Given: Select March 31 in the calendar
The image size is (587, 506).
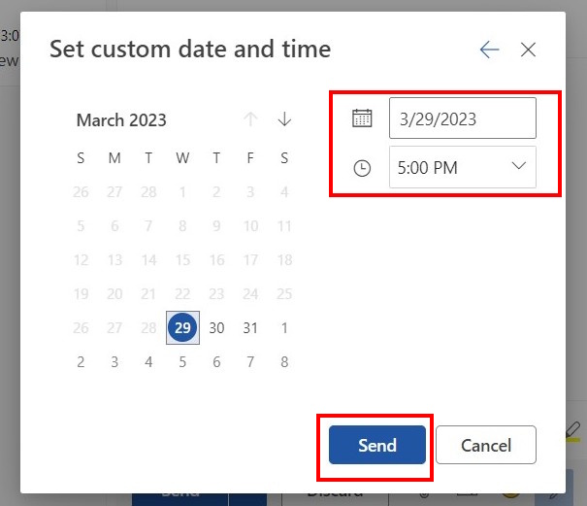Looking at the screenshot, I should [250, 328].
